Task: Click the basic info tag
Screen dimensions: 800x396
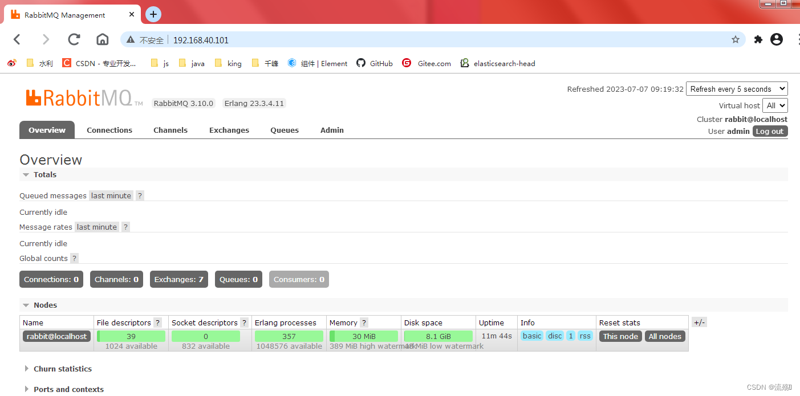Action: [532, 336]
